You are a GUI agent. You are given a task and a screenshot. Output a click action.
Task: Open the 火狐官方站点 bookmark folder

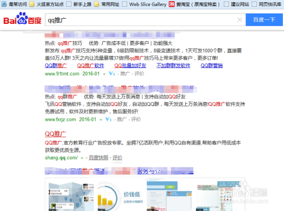coord(47,4)
